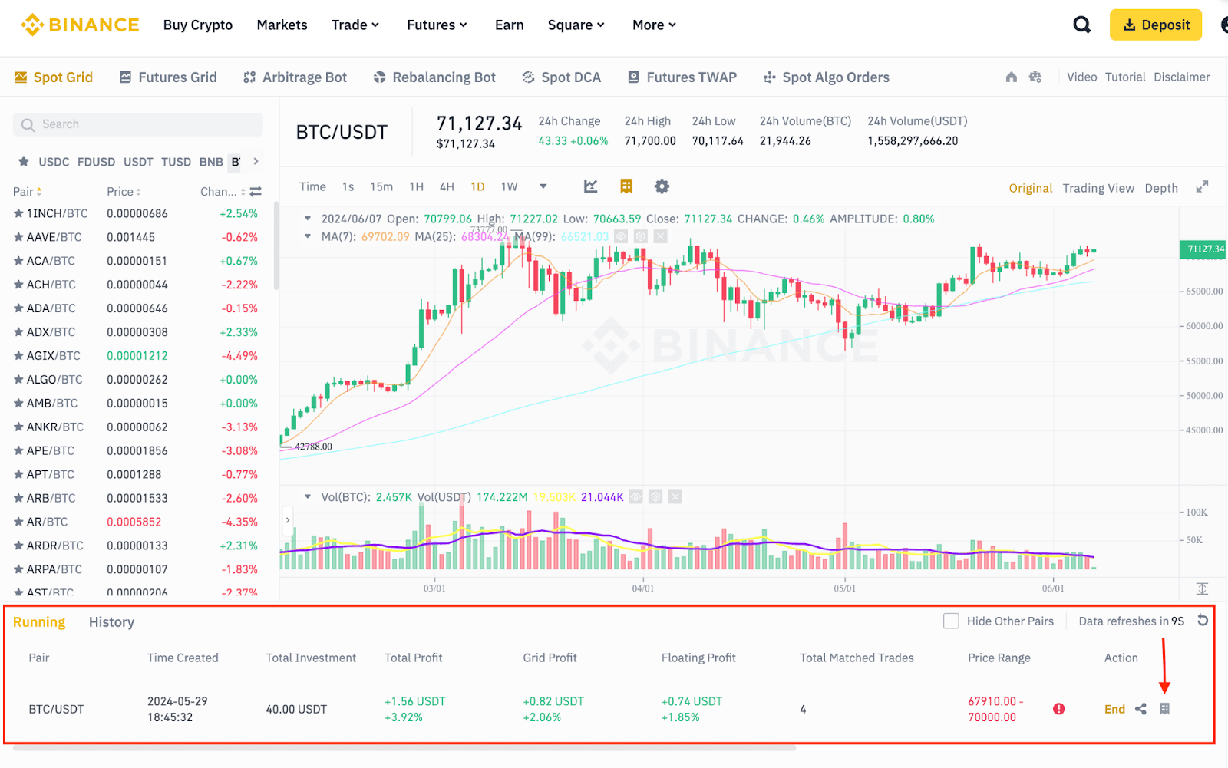
Task: Switch to the History tab
Action: (x=111, y=621)
